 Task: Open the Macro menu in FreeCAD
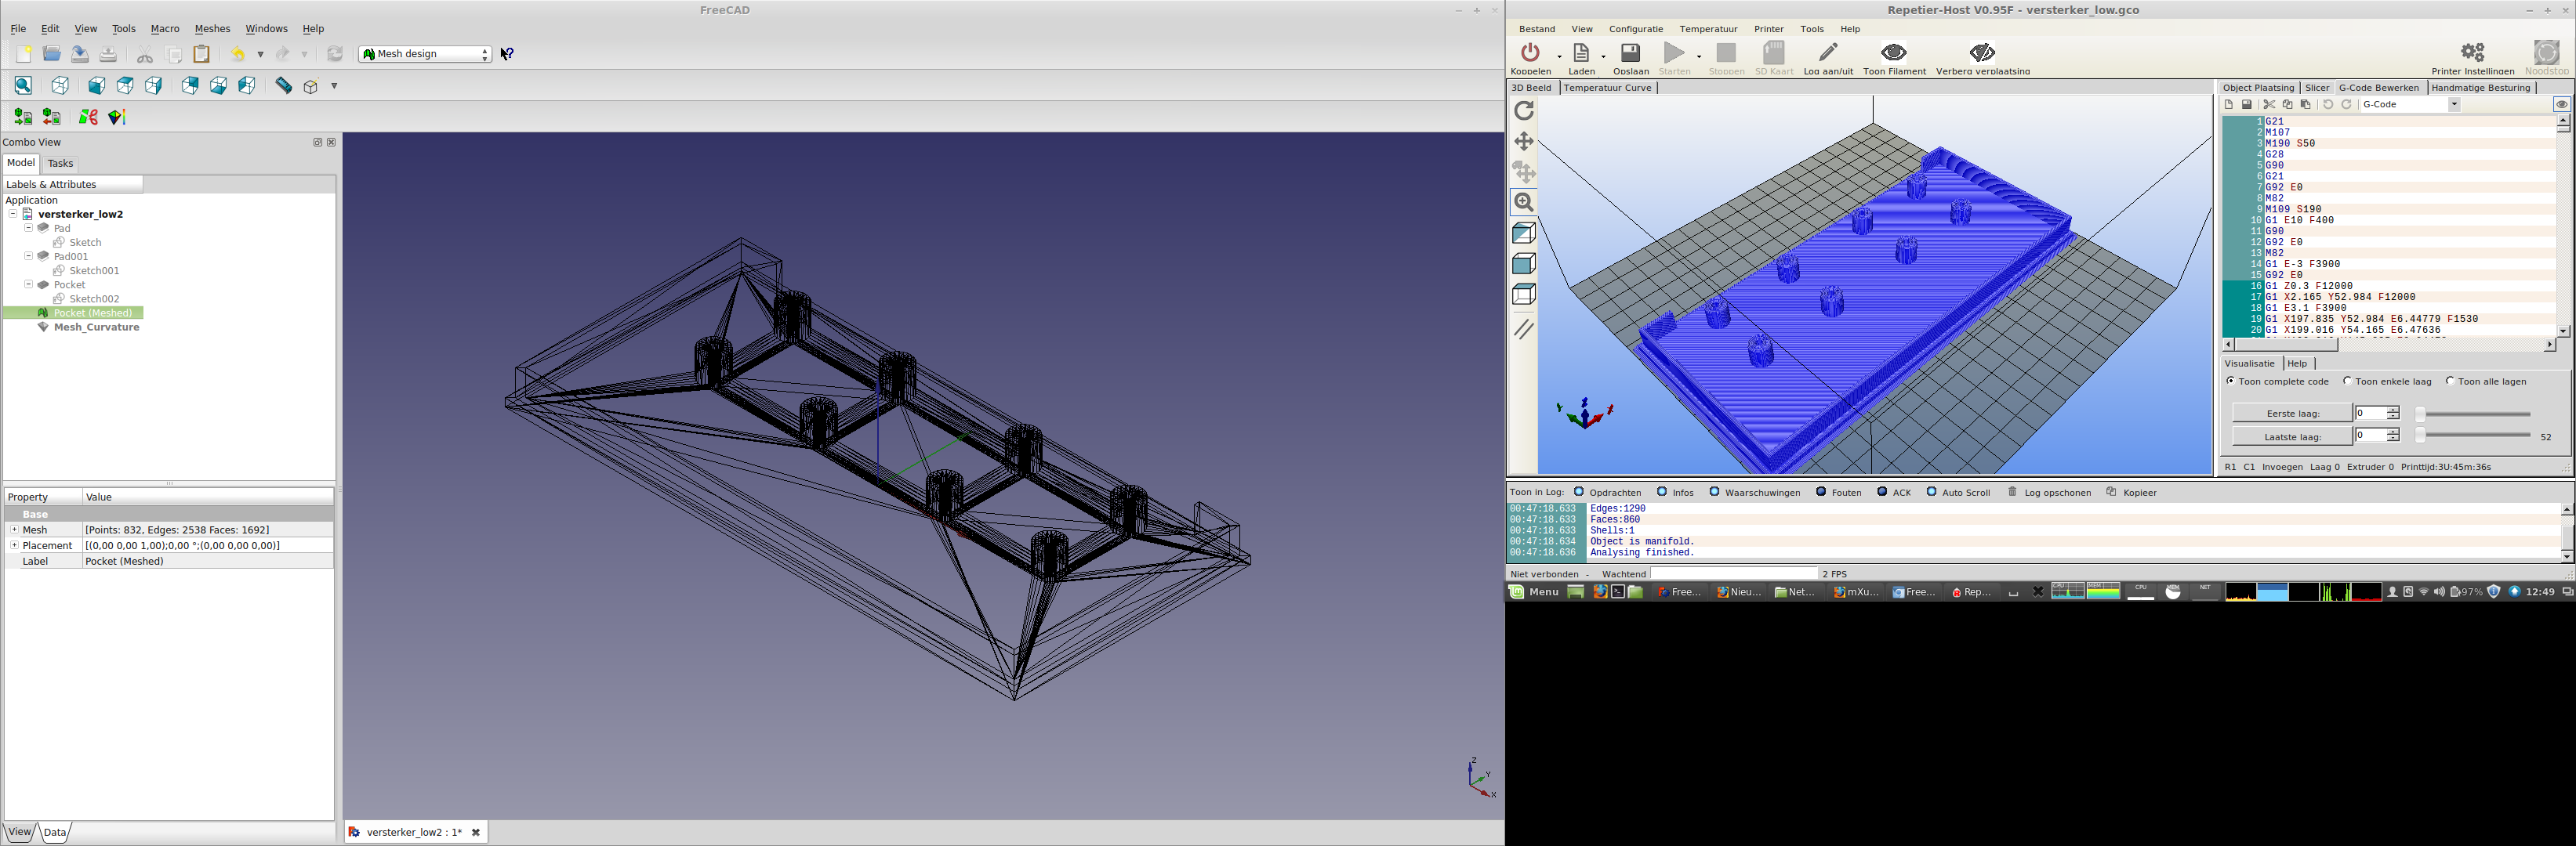tap(165, 29)
